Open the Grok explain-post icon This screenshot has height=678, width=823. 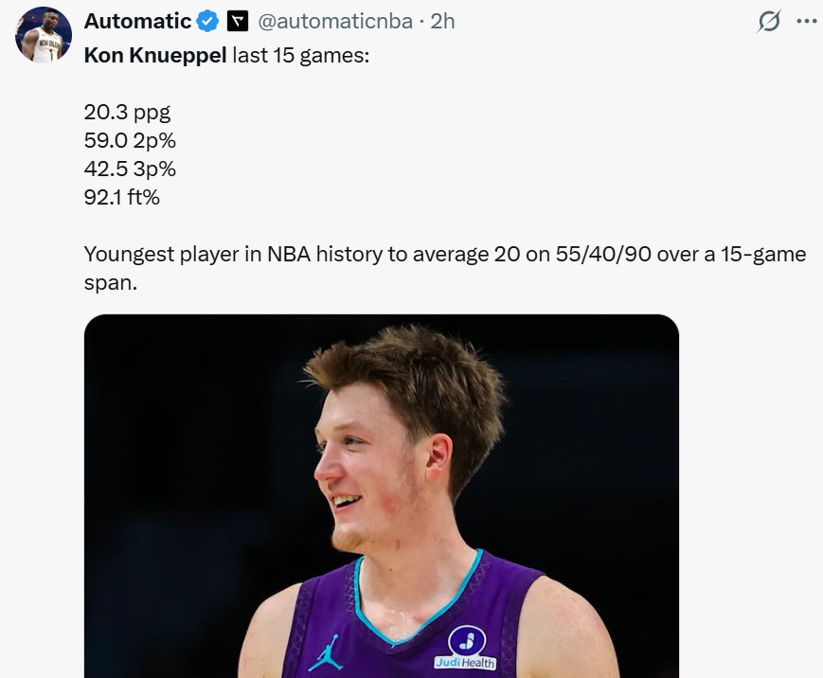[x=770, y=22]
